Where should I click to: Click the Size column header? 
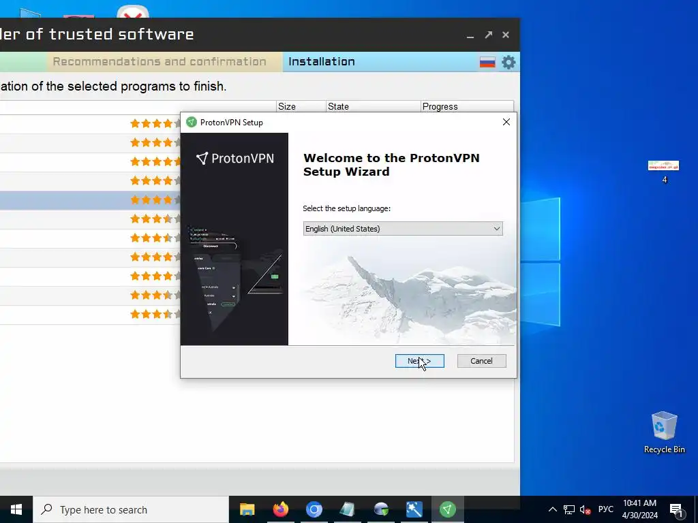tap(301, 107)
